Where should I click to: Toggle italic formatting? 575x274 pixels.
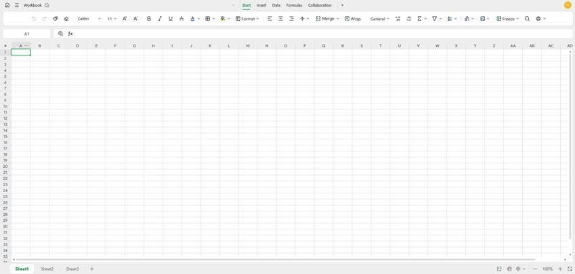(x=160, y=19)
